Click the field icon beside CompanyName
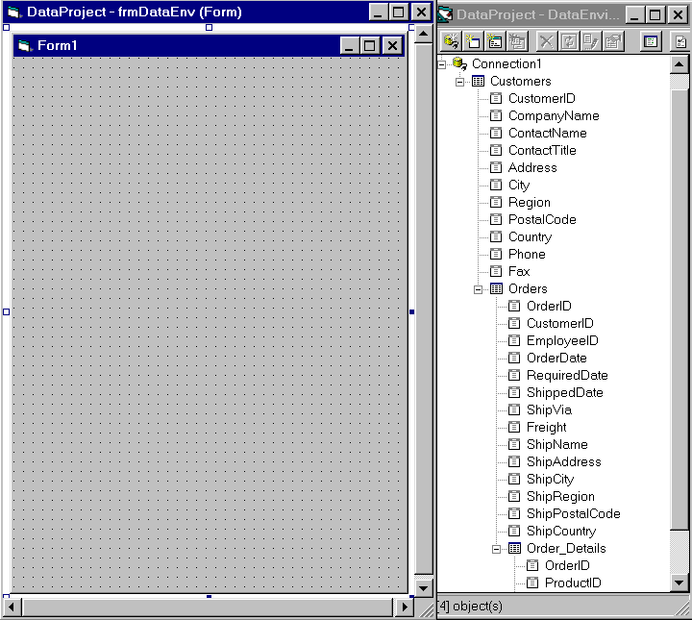Viewport: 692px width, 620px height. click(496, 115)
